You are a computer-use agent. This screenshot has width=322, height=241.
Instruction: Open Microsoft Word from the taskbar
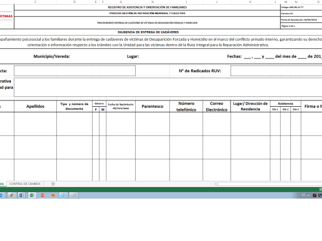[x=21, y=195]
